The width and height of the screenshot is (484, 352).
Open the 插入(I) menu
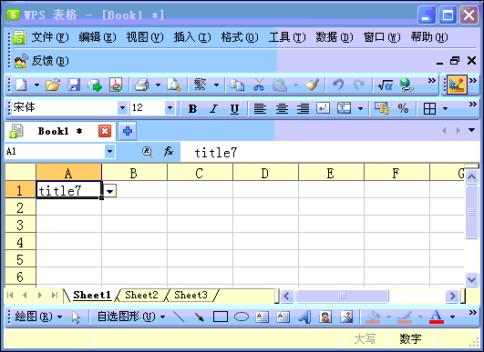pyautogui.click(x=192, y=37)
